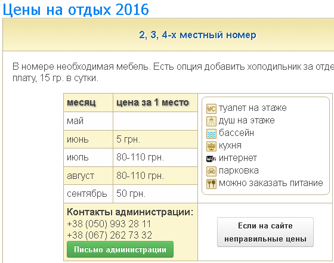The image size is (334, 263).
Task: Click the green Письмо администрации button
Action: pyautogui.click(x=120, y=249)
